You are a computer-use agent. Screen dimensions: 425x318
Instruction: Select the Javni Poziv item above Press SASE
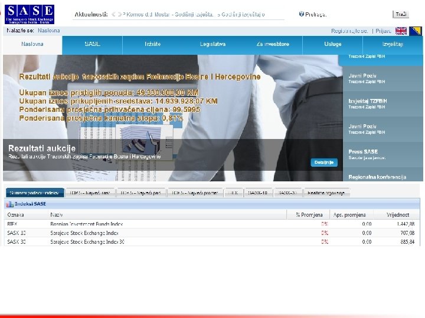click(x=382, y=129)
